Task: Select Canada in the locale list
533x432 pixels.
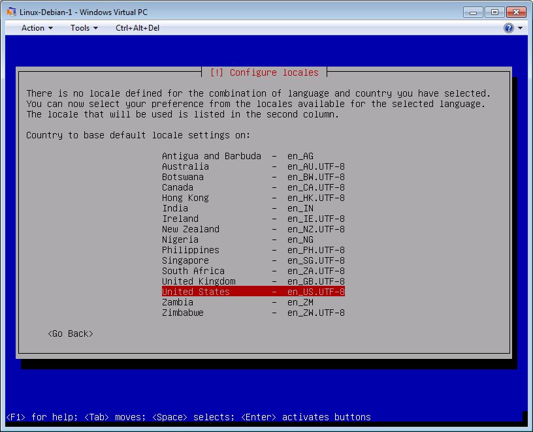Action: tap(253, 187)
